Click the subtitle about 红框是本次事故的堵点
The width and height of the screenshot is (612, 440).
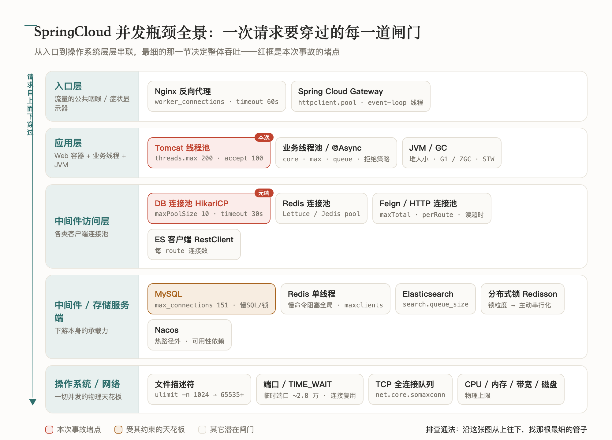click(x=187, y=52)
